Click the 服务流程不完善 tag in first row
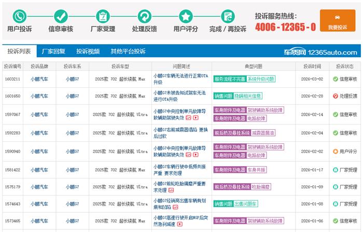363x232 pixels. point(229,79)
